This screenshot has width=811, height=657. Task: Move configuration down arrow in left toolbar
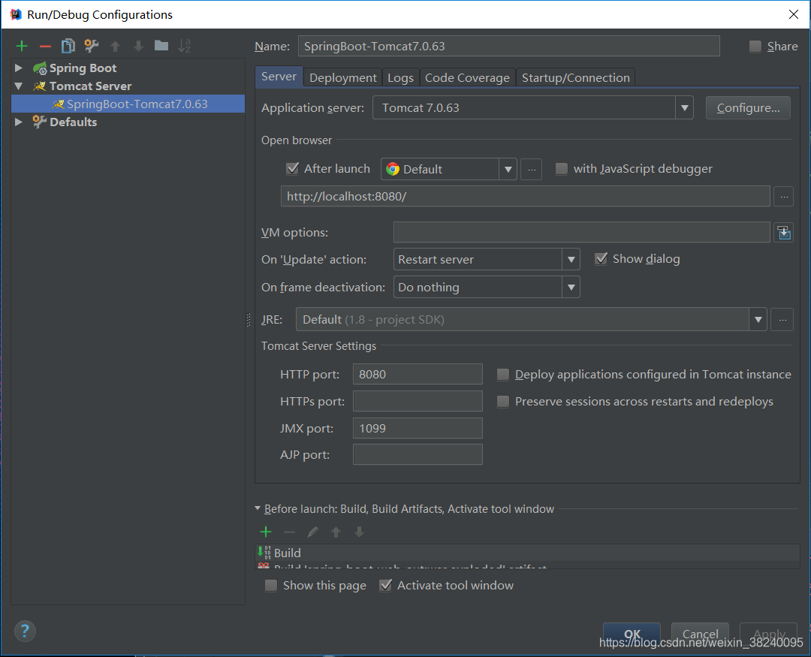tap(138, 46)
